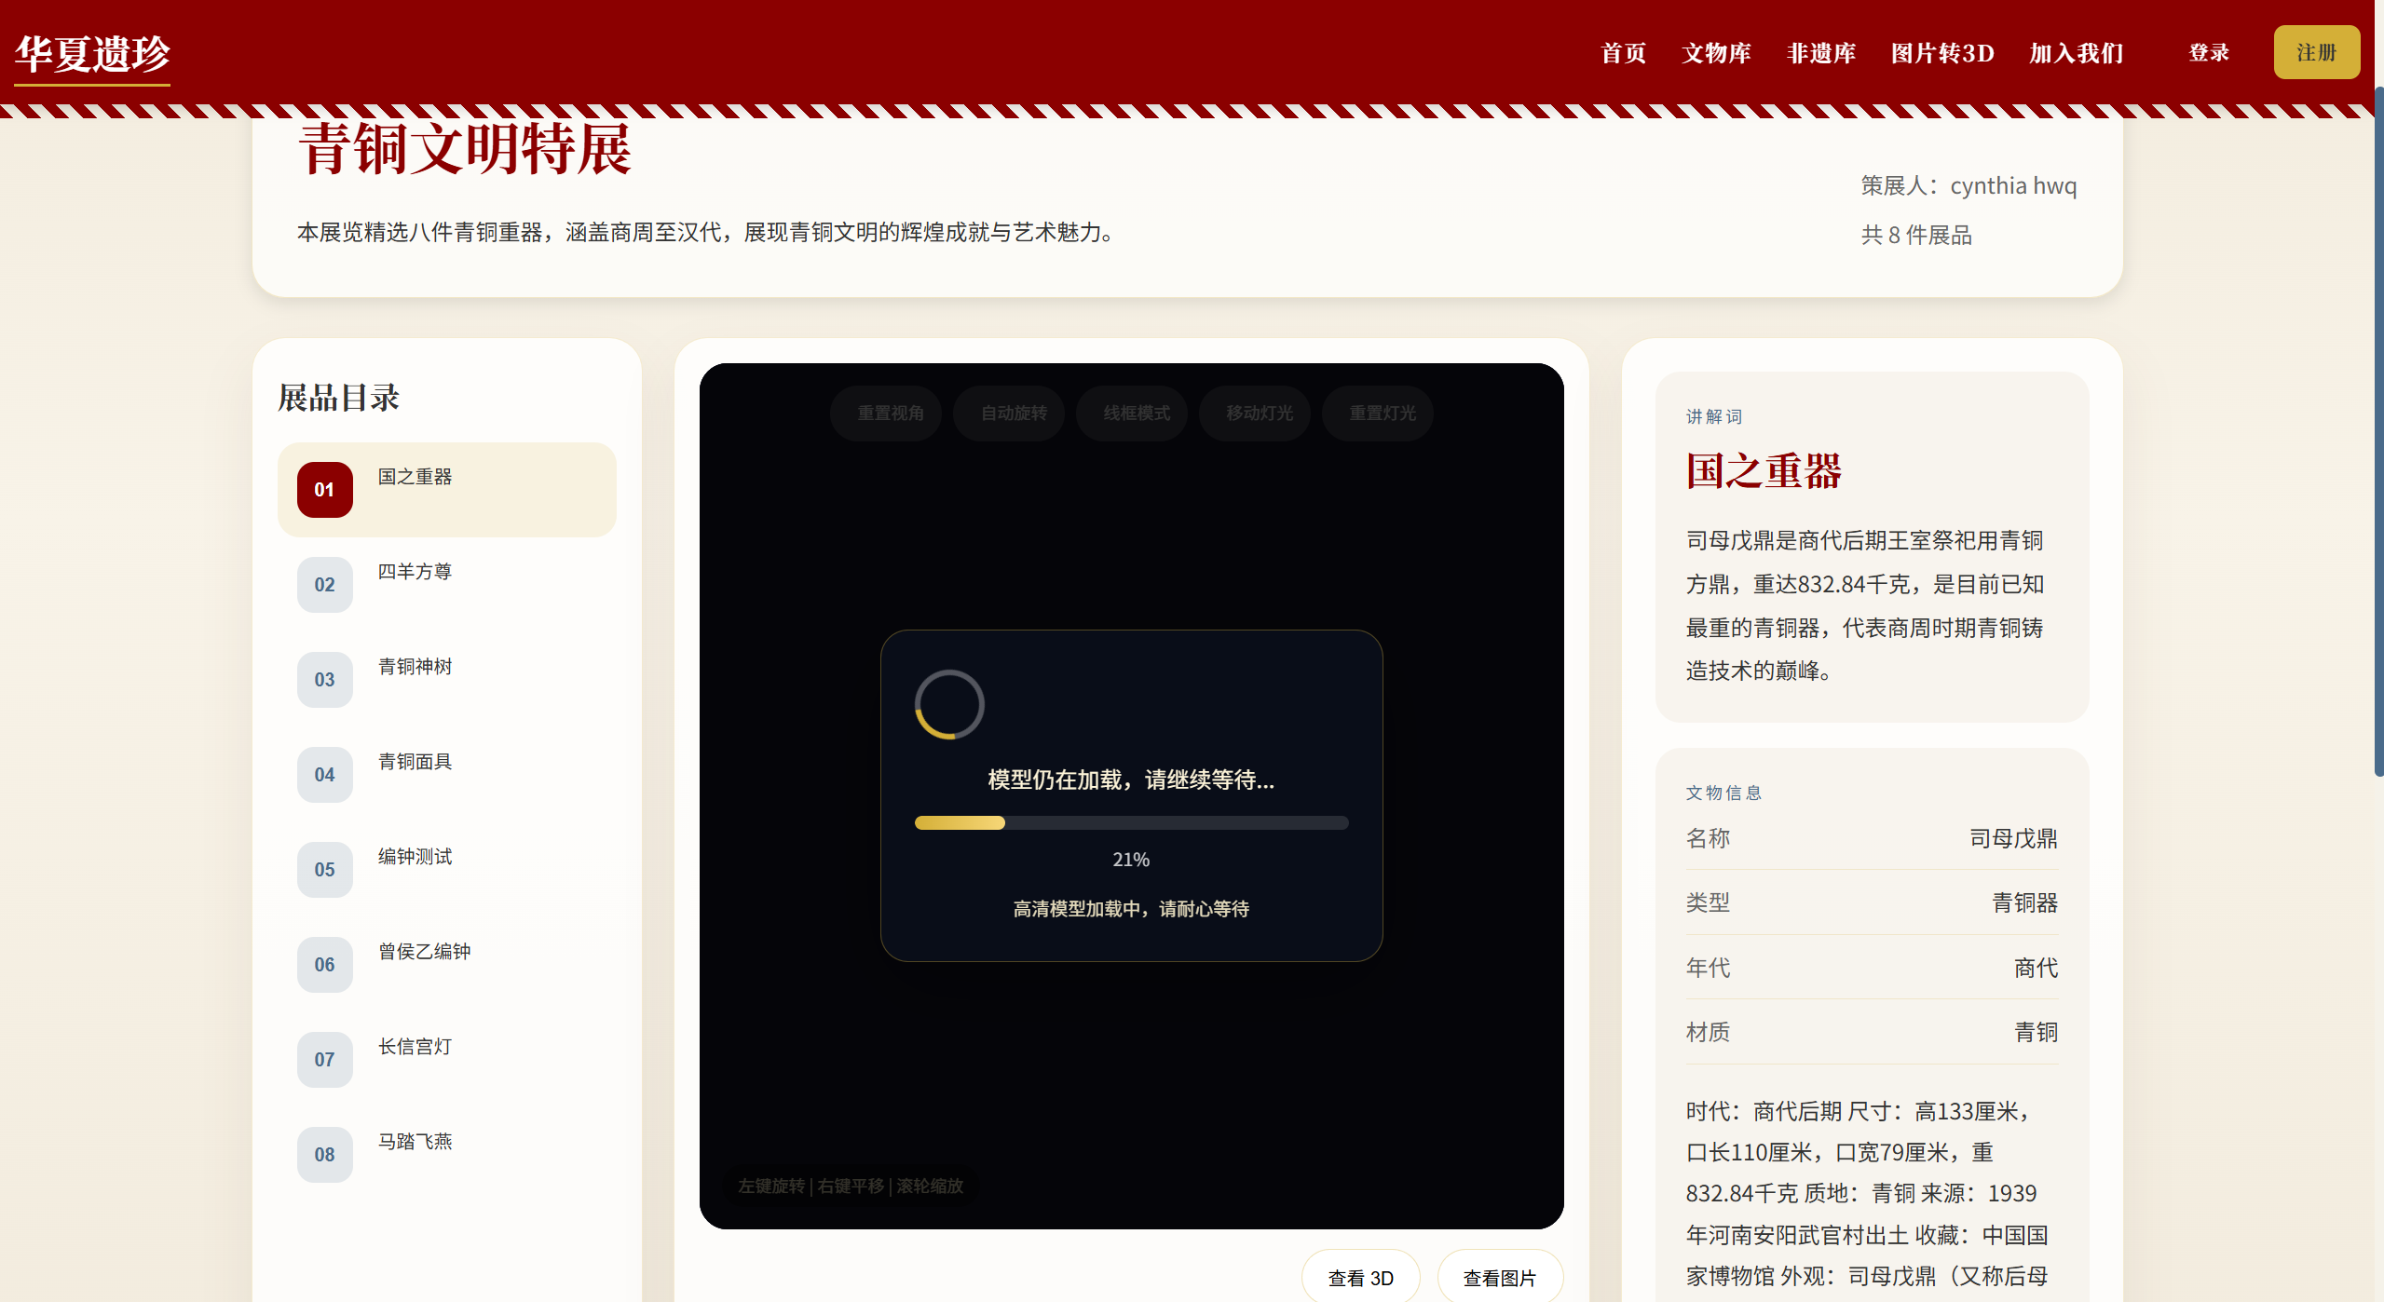The width and height of the screenshot is (2384, 1302).
Task: Choose 国之重器 in exhibit list
Action: point(447,490)
